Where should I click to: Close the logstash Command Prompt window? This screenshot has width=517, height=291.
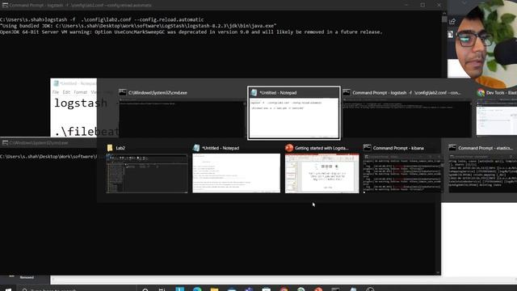tap(439, 6)
